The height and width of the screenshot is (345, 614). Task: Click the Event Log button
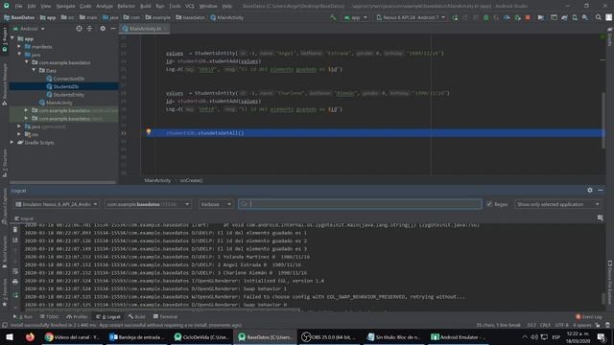point(588,316)
